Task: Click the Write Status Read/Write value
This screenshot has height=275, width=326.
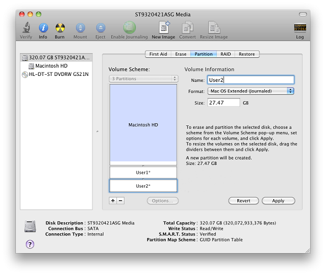Action: [x=211, y=228]
